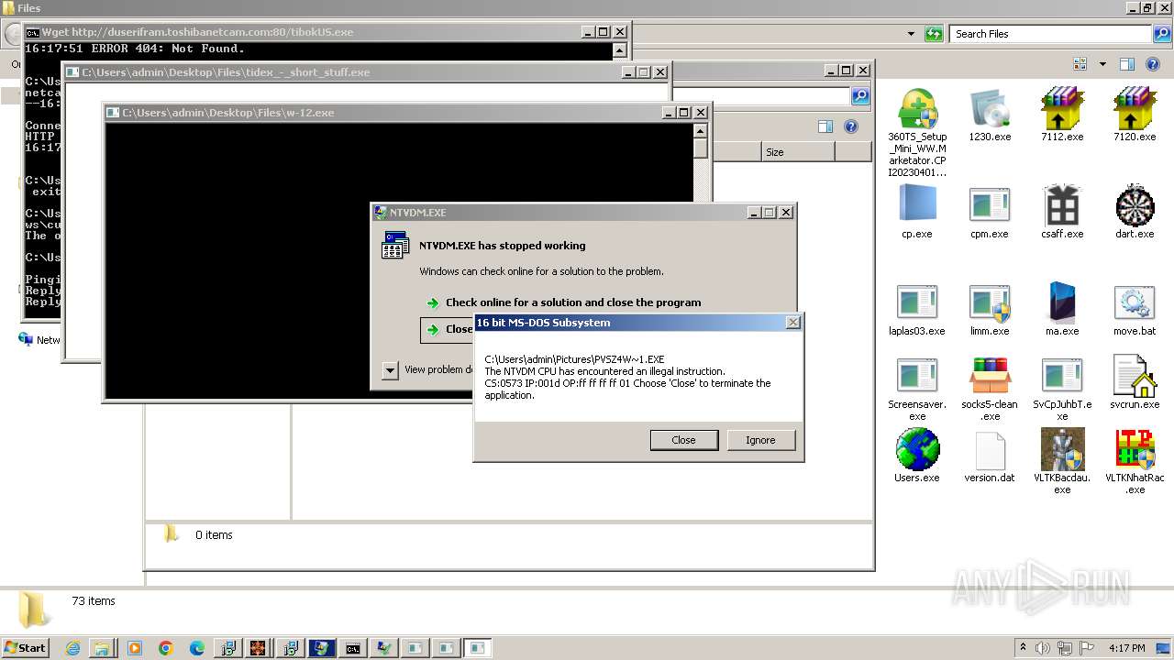Expand View problem details arrow in NTVDM dialog

click(x=391, y=370)
